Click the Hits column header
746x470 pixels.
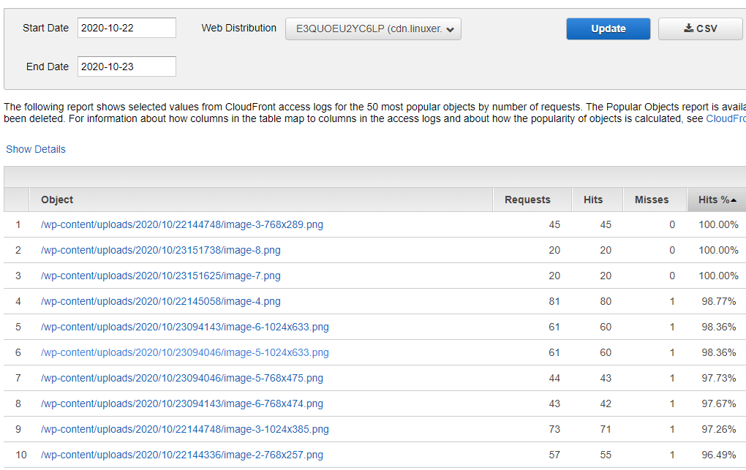593,200
